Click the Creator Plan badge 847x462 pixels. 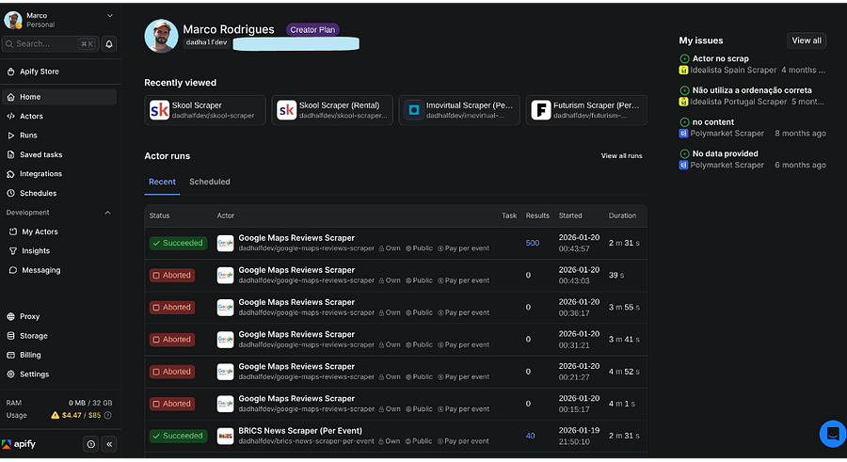(x=312, y=30)
